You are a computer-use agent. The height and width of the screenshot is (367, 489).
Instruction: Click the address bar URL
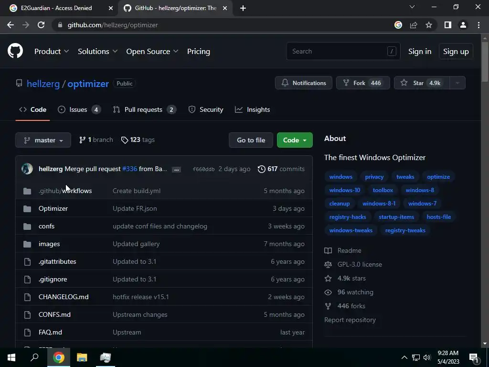coord(113,25)
